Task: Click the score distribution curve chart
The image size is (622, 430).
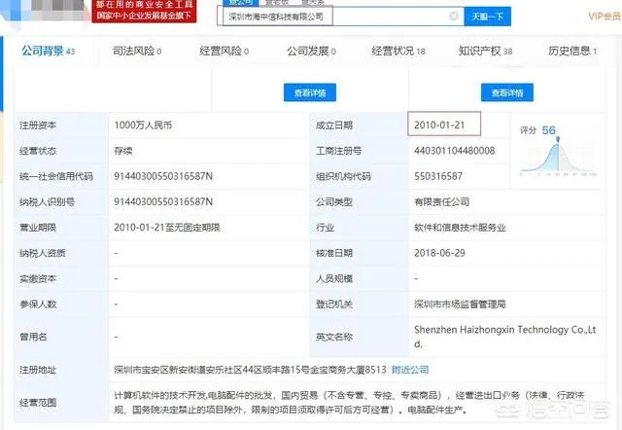Action: (x=558, y=158)
